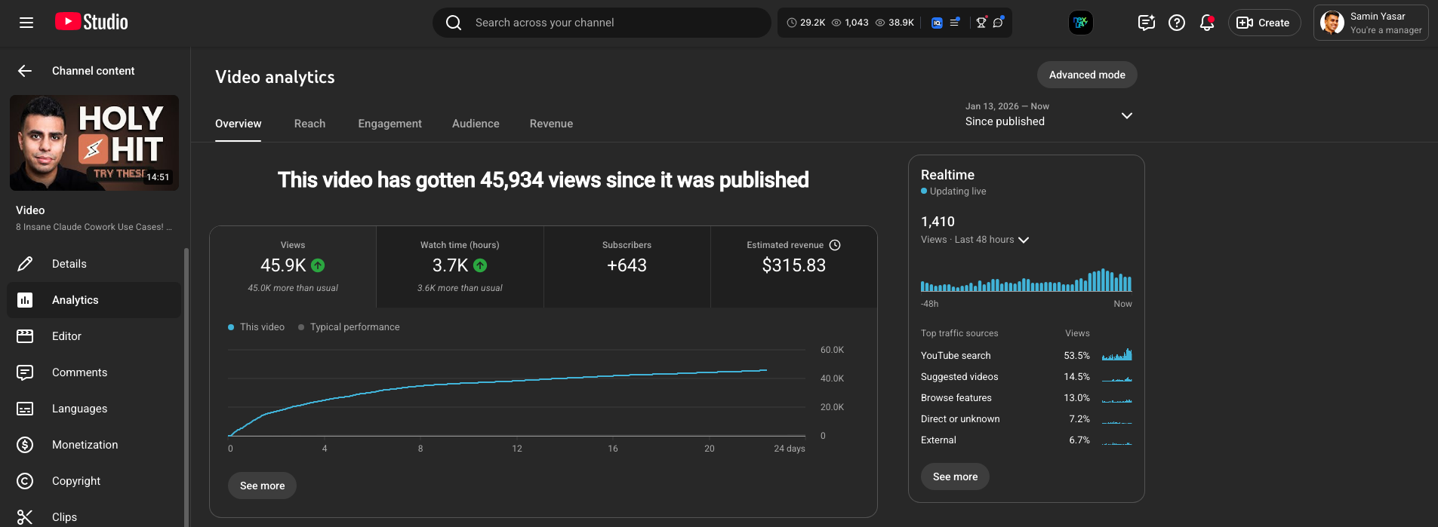Click the YouTube search traffic source row
The image size is (1438, 527).
[x=1027, y=355]
